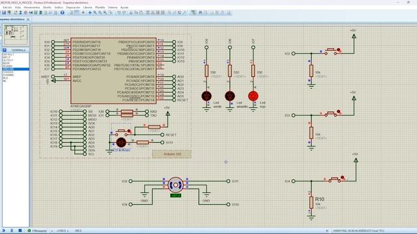Image resolution: width=417 pixels, height=234 pixels.
Task: Toggle the grid display toolbar icon
Action: [77, 12]
